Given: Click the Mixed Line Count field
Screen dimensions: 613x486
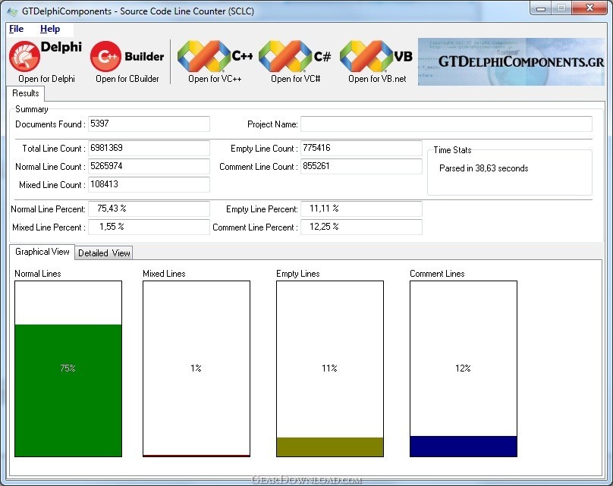Looking at the screenshot, I should pyautogui.click(x=149, y=184).
